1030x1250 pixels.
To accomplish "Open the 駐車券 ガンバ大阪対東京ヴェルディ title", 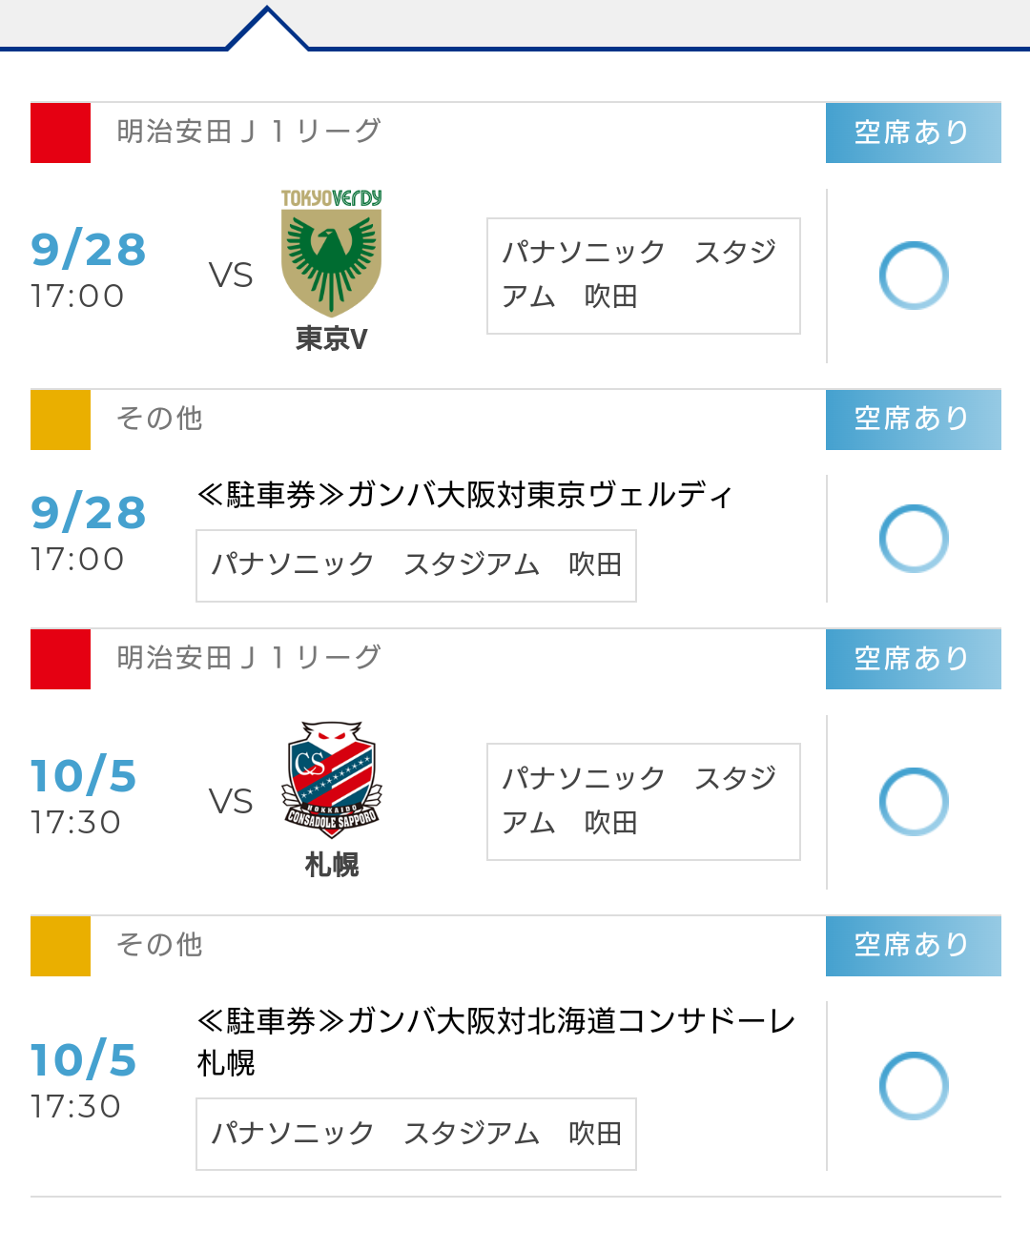I will (465, 495).
